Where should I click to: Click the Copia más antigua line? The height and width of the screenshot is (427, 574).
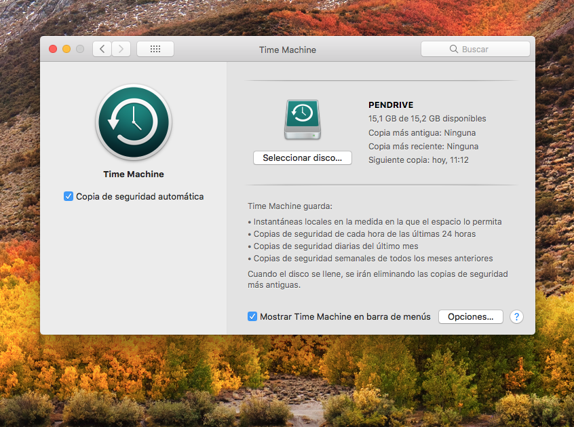421,133
